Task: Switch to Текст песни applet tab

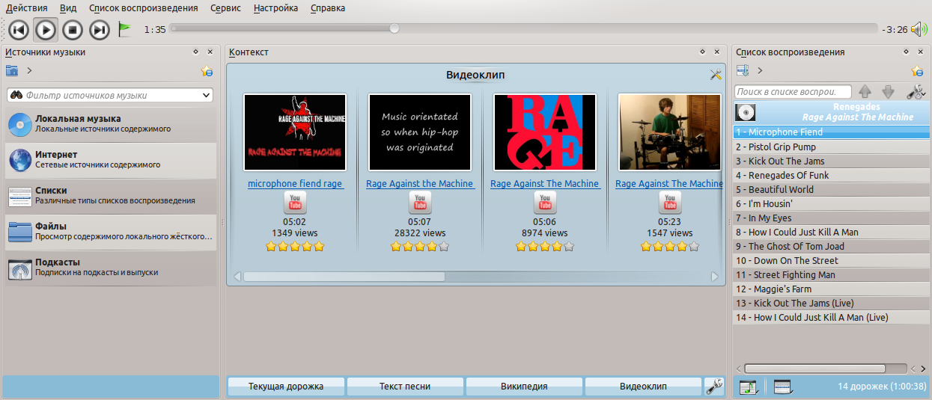Action: (405, 387)
